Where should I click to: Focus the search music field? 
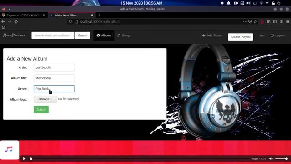(x=53, y=36)
